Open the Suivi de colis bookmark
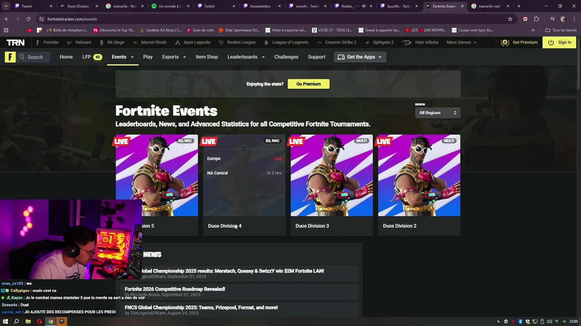The image size is (581, 326). [199, 30]
